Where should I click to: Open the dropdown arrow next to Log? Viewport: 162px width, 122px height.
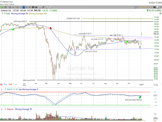(x=161, y=84)
